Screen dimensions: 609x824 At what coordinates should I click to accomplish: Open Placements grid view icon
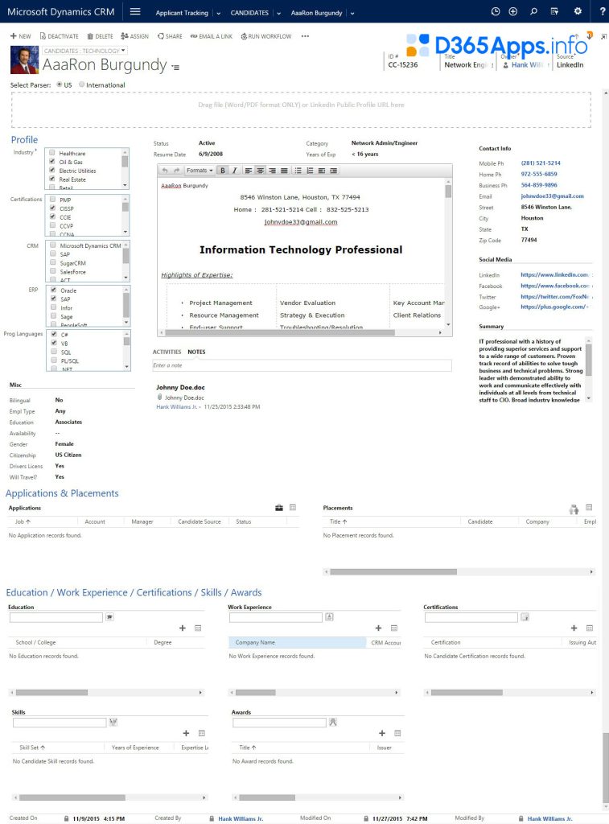(x=589, y=508)
